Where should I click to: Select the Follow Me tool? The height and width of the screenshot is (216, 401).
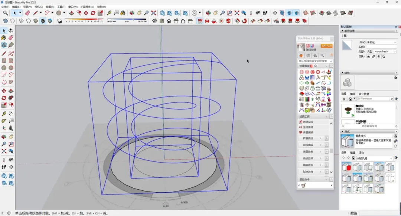point(79,12)
